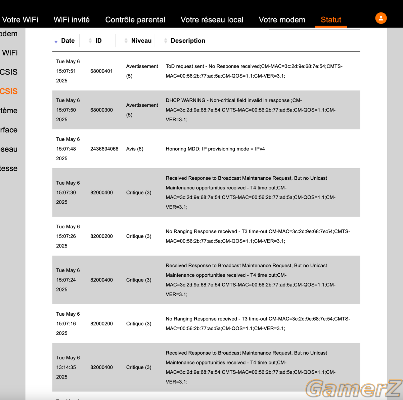403x400 pixels.
Task: Select the date cell Tue May 6 15:07:51
Action: point(68,71)
